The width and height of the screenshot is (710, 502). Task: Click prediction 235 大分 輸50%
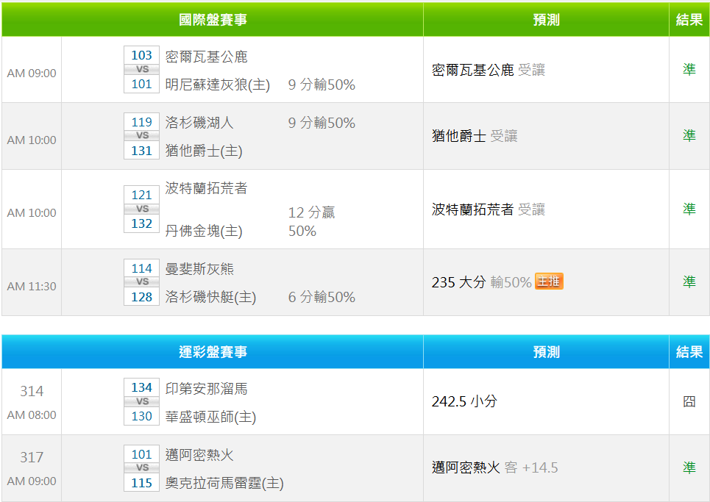[x=481, y=282]
